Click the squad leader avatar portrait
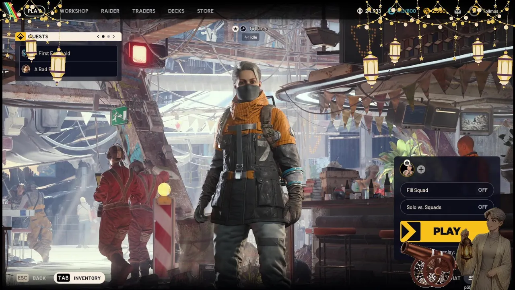The width and height of the screenshot is (515, 290). pos(407,169)
